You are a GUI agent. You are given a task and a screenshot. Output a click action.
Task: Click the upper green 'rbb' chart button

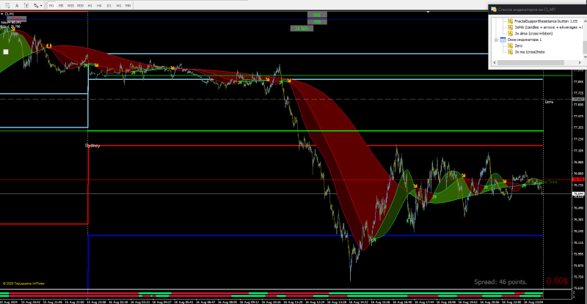pyautogui.click(x=317, y=15)
